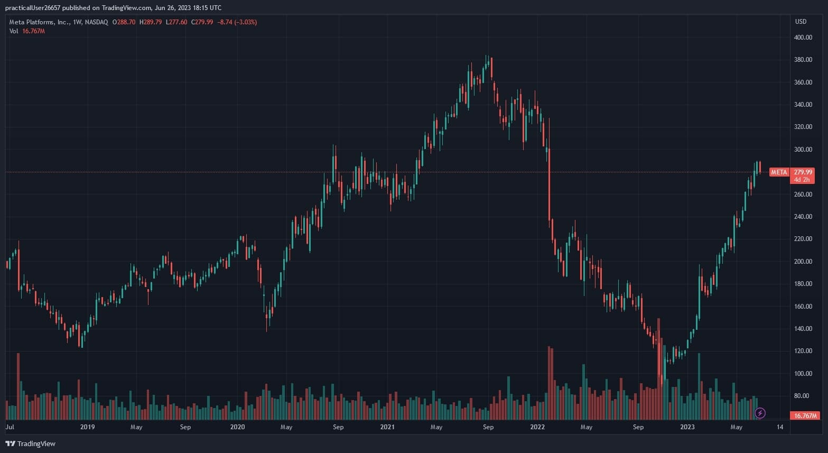This screenshot has height=453, width=828.
Task: Open the USD currency label
Action: 801,22
